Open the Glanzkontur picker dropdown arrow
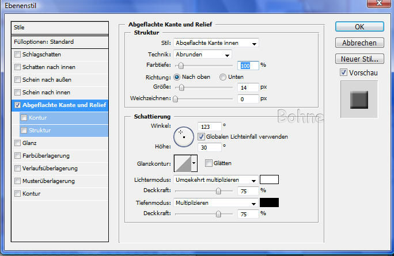Image resolution: width=394 pixels, height=256 pixels. pyautogui.click(x=194, y=163)
